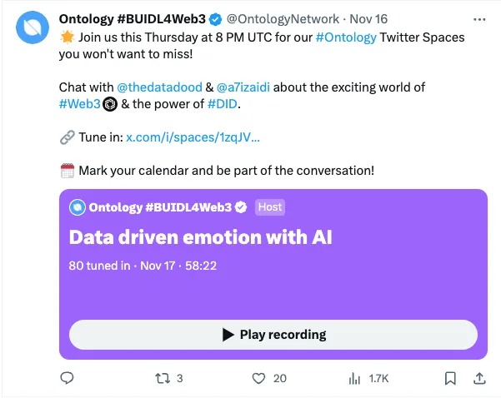Repost this tweet using retweet icon
501x398 pixels.
(x=163, y=378)
